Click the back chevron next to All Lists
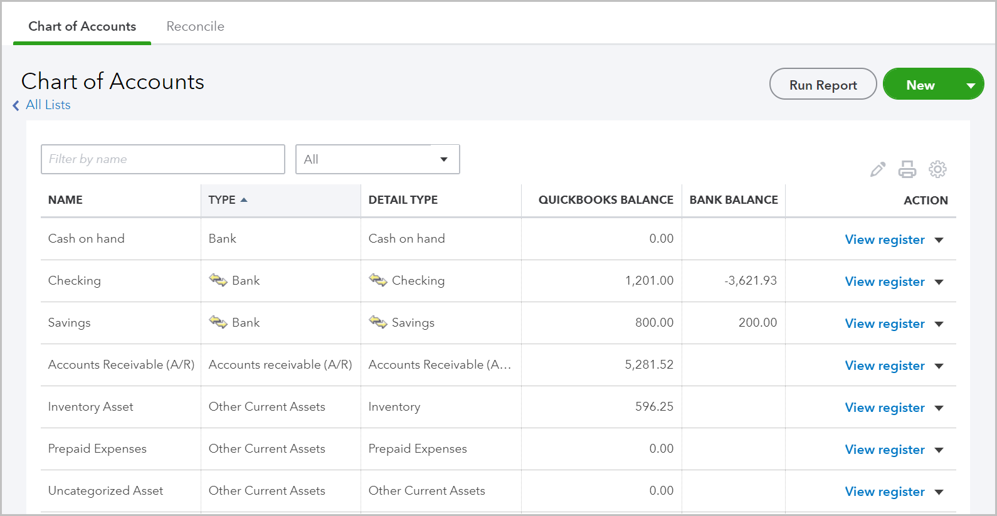 click(x=16, y=105)
